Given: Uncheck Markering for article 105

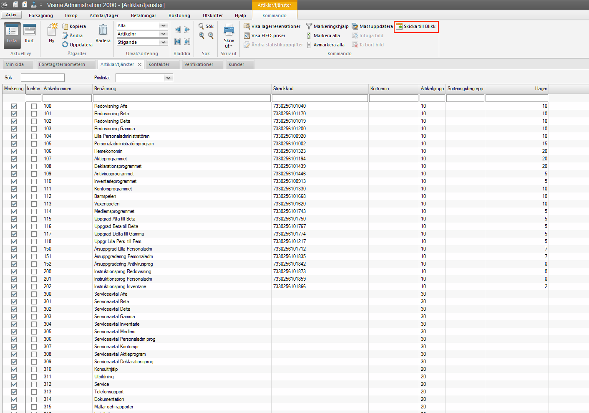Looking at the screenshot, I should [x=14, y=144].
